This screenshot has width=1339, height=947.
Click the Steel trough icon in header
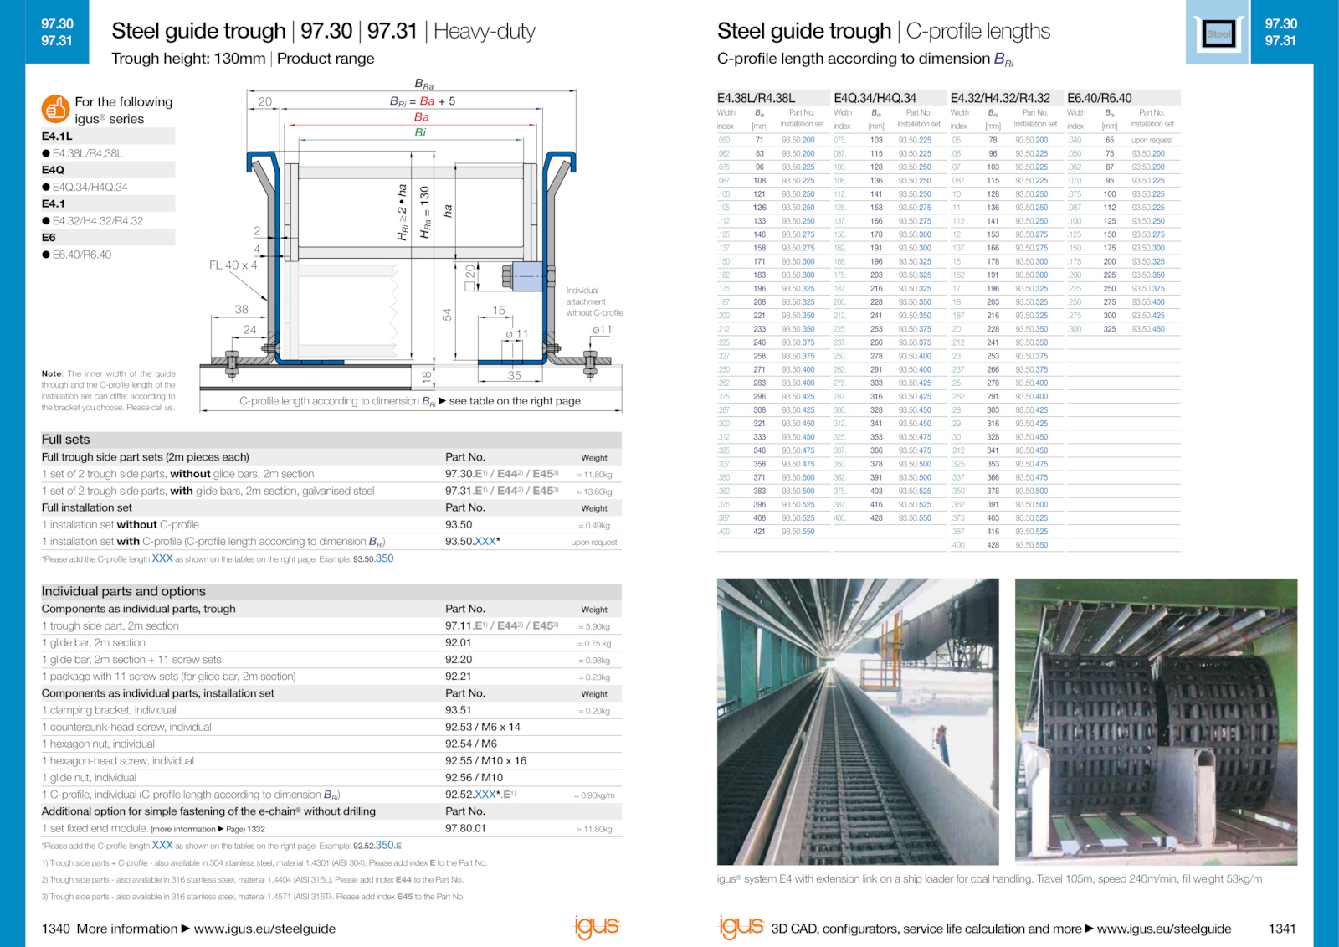click(x=1218, y=33)
